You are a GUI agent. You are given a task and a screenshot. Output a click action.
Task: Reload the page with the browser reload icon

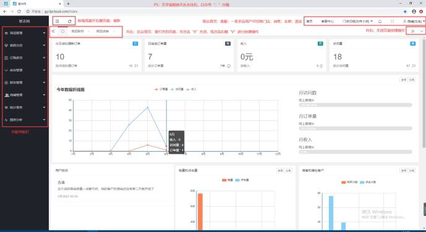pyautogui.click(x=19, y=11)
